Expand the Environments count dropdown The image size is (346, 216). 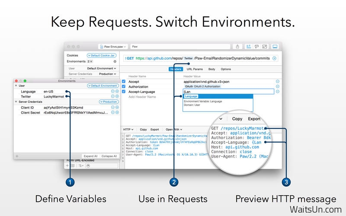click(90, 61)
